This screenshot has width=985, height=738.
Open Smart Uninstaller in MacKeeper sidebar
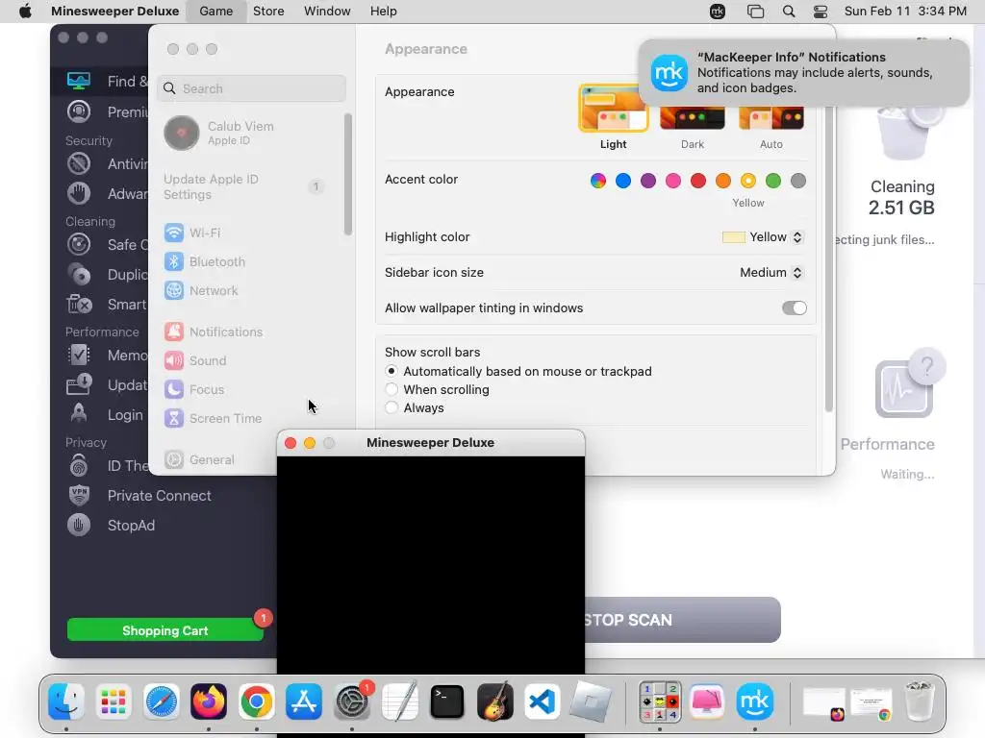pos(107,305)
